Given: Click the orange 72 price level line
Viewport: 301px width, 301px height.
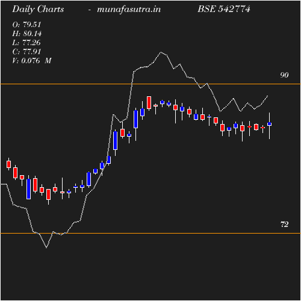Looking at the screenshot, I should coord(150,233).
